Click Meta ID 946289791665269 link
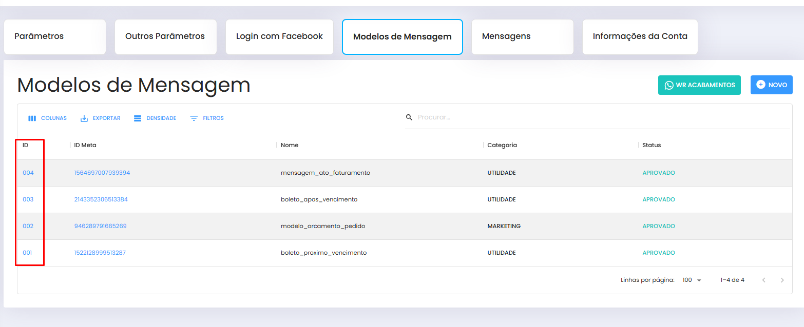The image size is (804, 327). 100,227
